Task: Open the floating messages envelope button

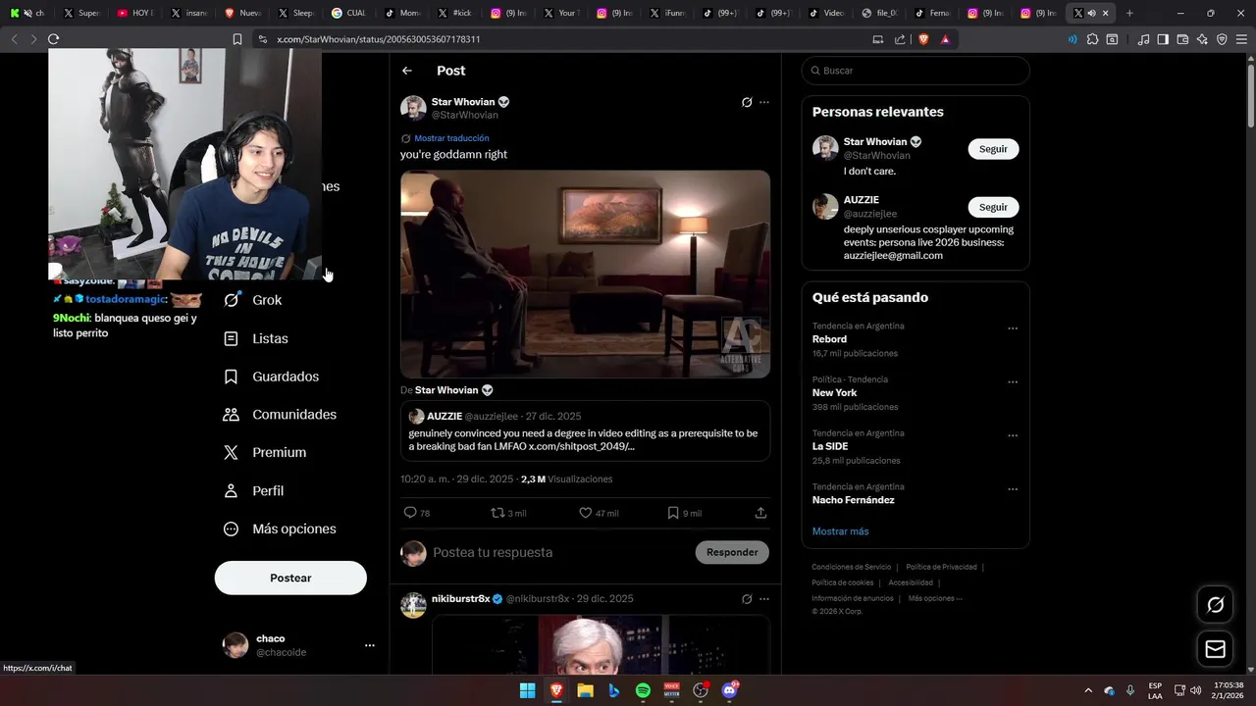Action: coord(1215,649)
